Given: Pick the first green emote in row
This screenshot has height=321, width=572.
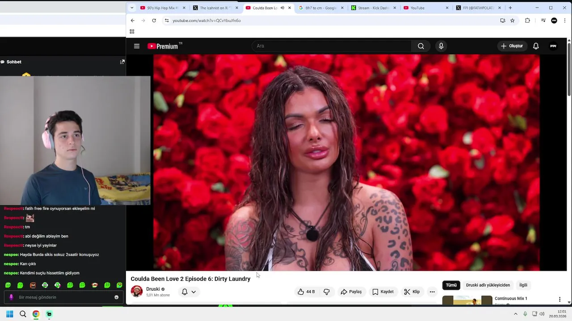Looking at the screenshot, I should (x=8, y=285).
